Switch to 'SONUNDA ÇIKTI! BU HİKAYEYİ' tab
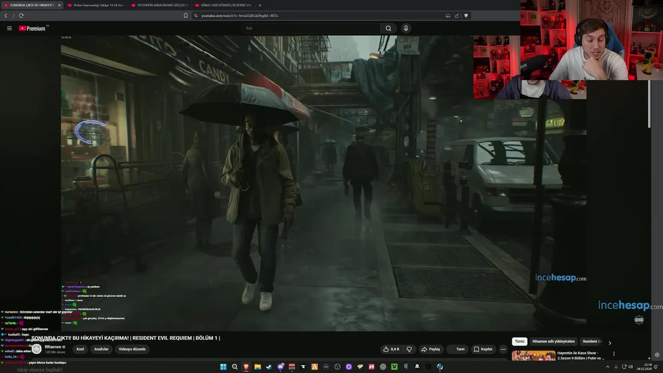The width and height of the screenshot is (663, 373). [x=31, y=5]
